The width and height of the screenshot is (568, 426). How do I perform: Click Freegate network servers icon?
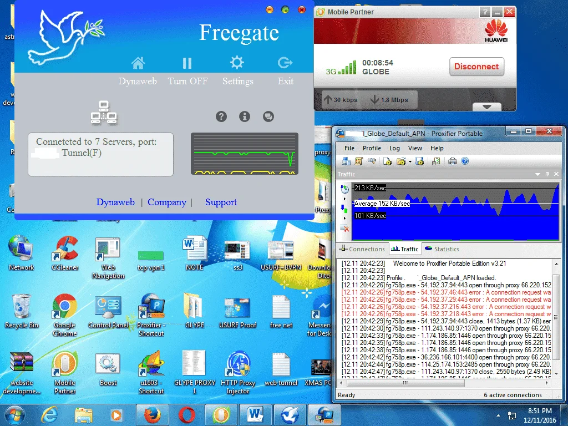(104, 113)
